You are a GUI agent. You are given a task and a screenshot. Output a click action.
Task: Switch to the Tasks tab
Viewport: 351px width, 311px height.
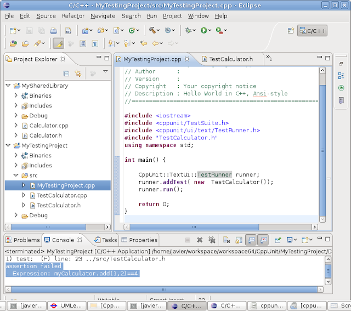point(106,240)
